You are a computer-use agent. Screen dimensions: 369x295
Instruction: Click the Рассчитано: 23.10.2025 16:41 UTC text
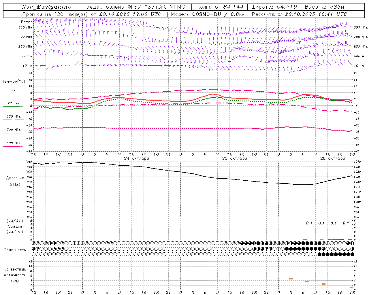299,14
